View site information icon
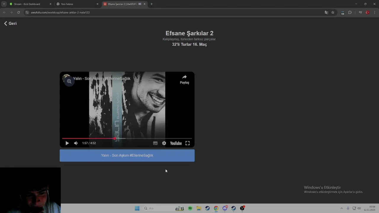 (x=27, y=12)
